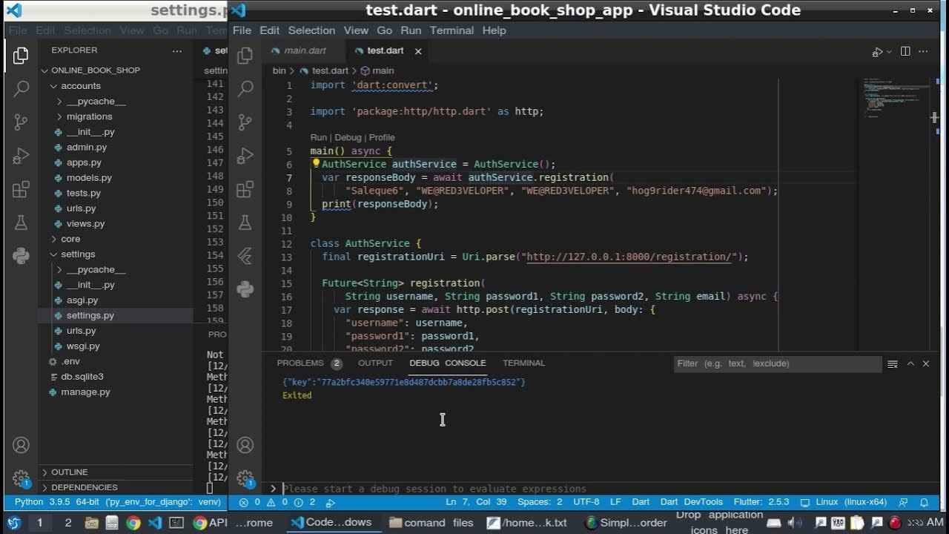This screenshot has width=949, height=534.
Task: Click the lightbulb code action on line 6
Action: 315,164
